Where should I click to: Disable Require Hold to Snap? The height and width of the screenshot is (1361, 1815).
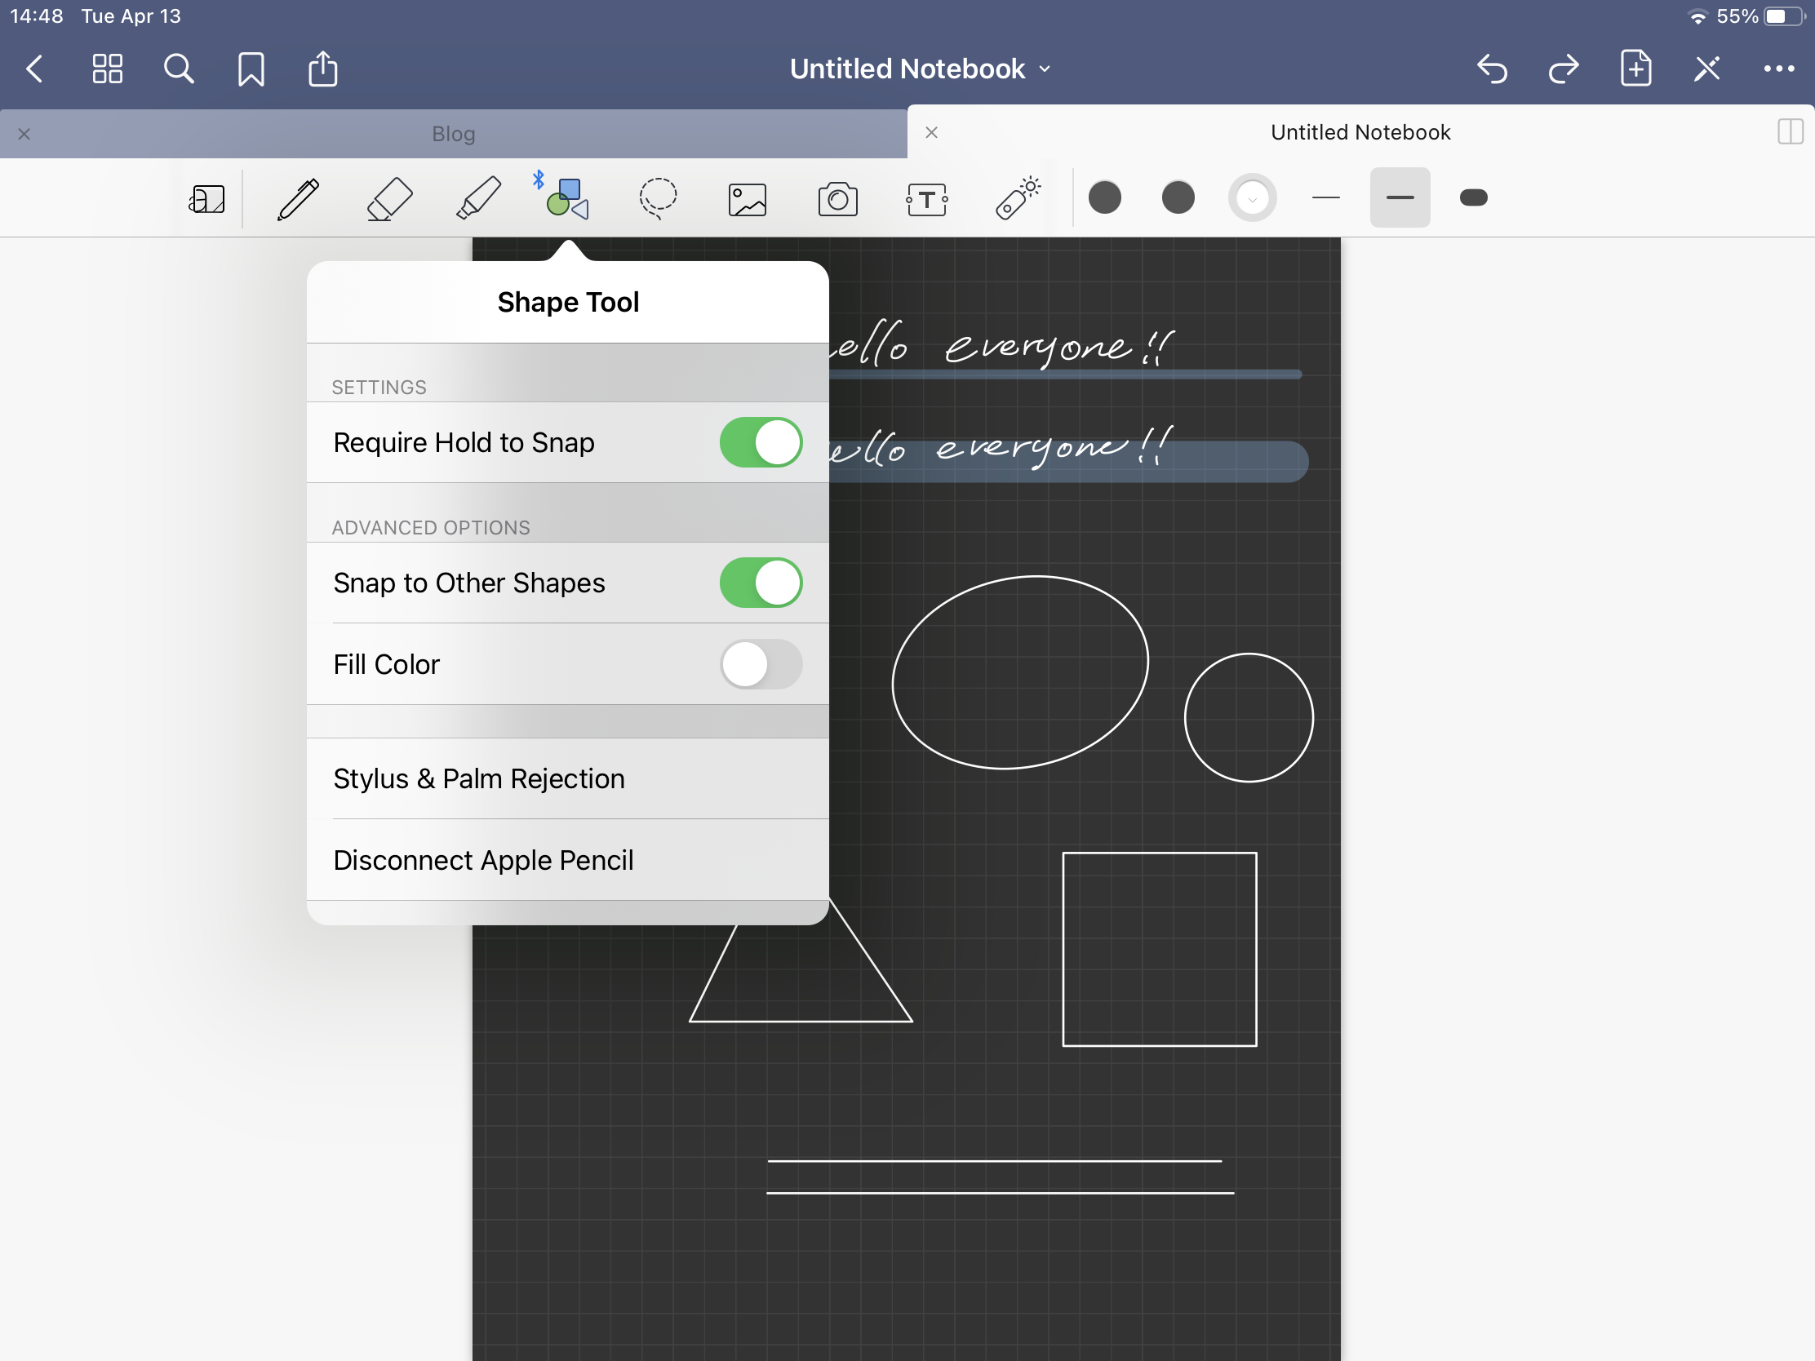[761, 442]
